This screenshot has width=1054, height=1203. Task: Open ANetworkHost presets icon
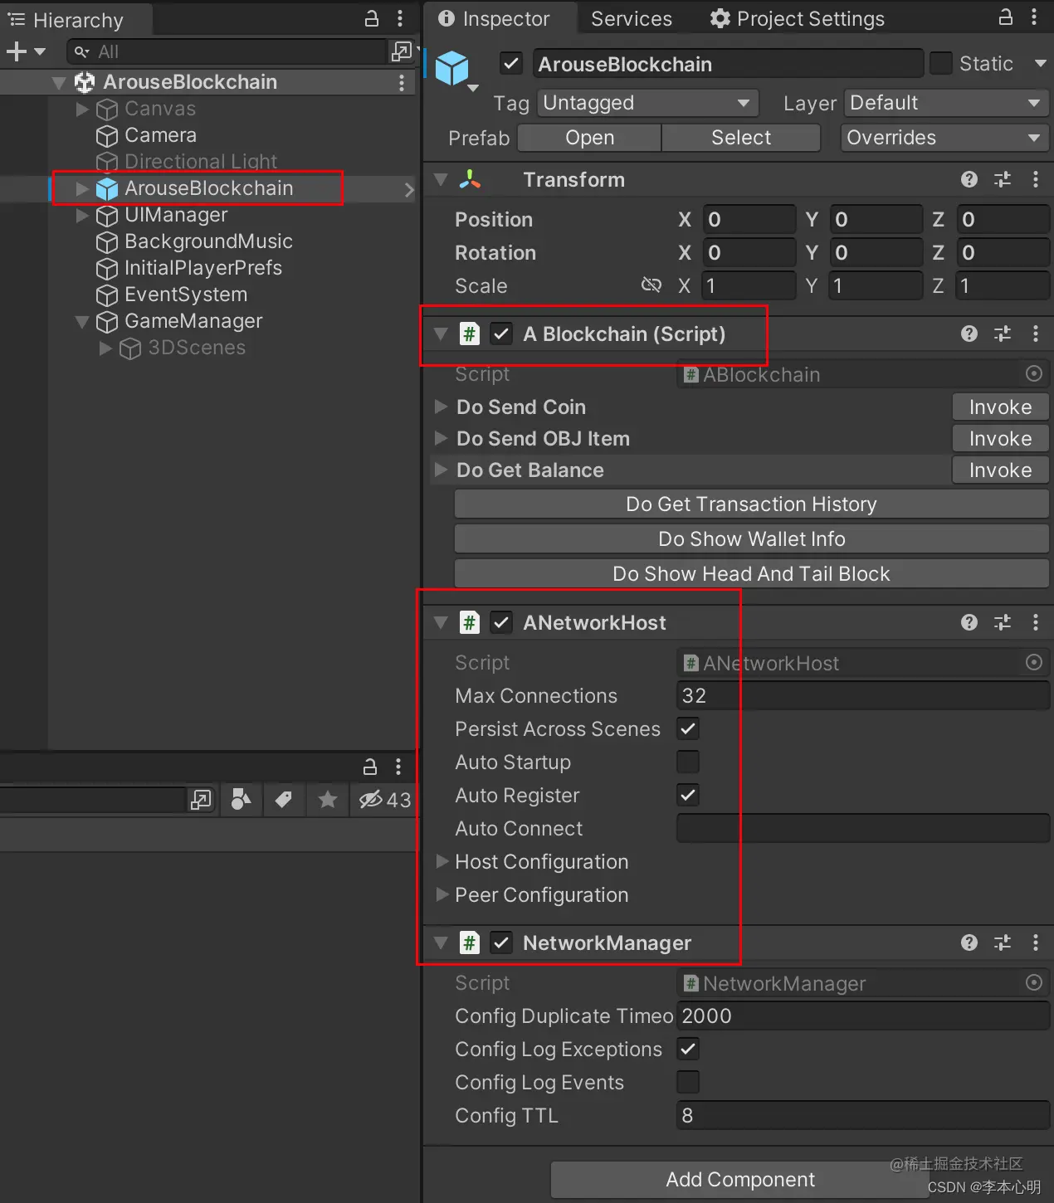coord(1003,622)
